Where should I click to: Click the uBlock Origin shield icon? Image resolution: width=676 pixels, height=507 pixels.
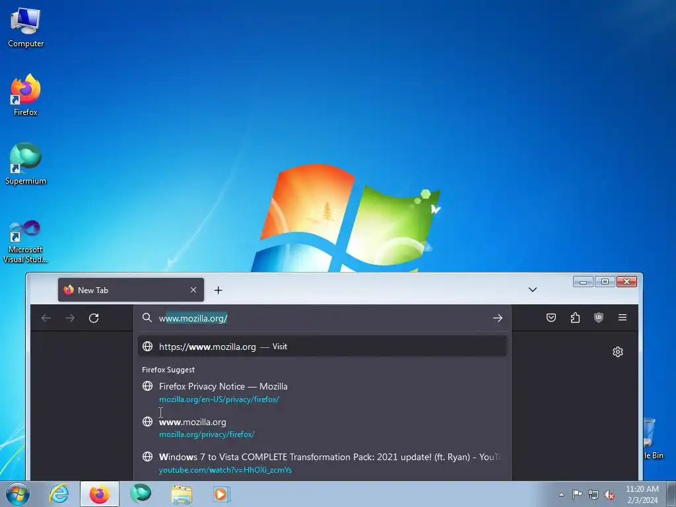598,318
